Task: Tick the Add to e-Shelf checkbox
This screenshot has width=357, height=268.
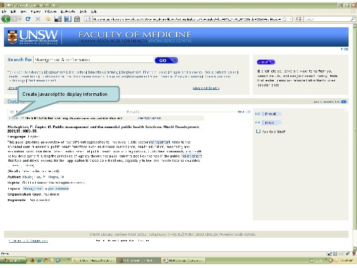Action: [258, 131]
